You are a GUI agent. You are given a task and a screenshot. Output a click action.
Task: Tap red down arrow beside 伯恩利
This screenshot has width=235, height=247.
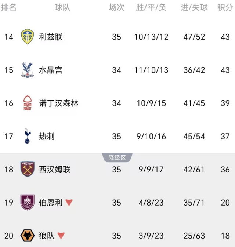pos(69,203)
